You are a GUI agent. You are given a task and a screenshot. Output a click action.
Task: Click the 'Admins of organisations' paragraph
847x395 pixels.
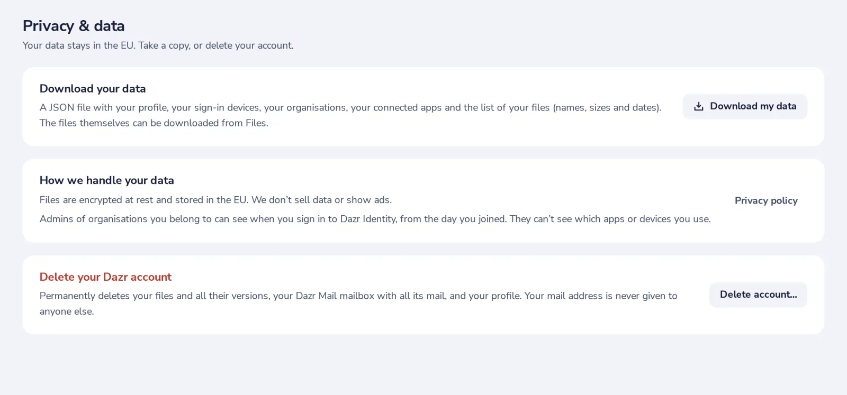pos(375,219)
